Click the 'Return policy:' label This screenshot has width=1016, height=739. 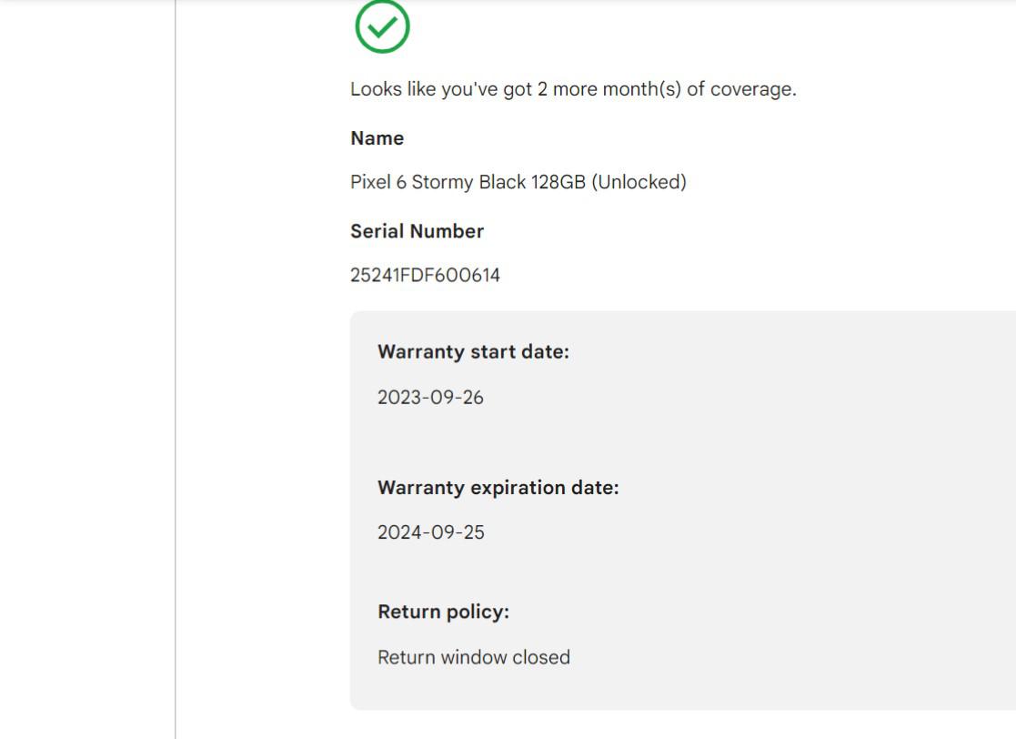[x=443, y=612]
